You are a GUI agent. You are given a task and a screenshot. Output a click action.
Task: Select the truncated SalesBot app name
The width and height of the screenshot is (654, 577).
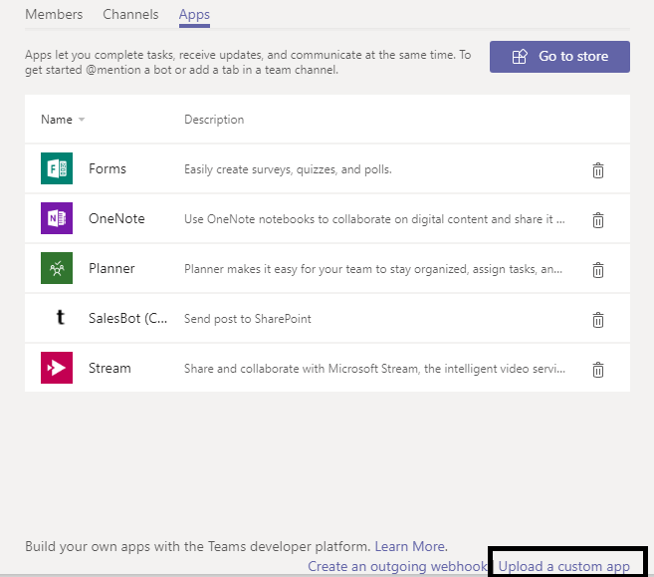click(128, 318)
